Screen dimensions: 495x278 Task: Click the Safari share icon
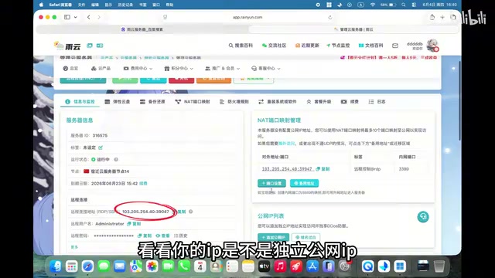[x=432, y=17]
